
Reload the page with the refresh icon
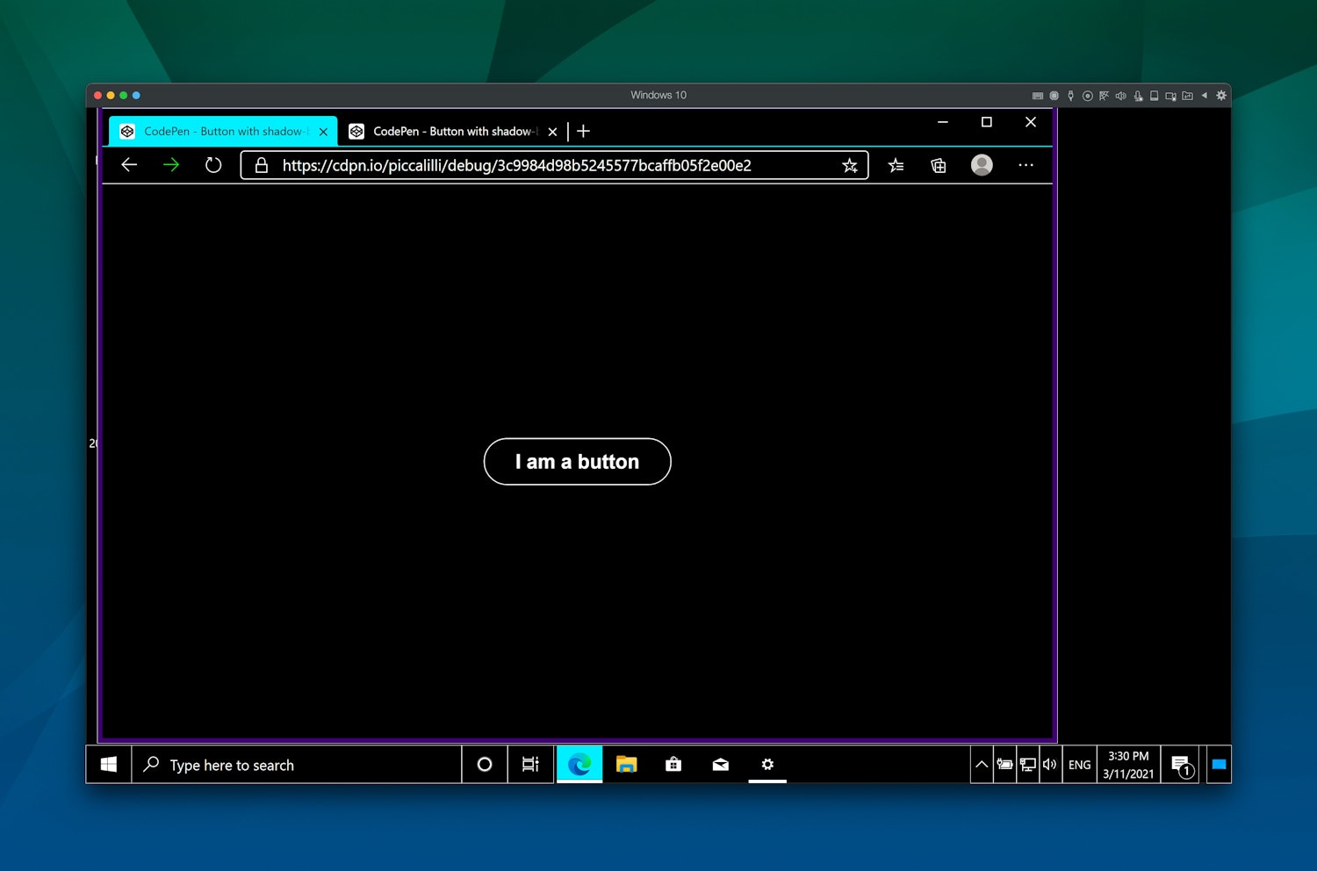tap(213, 165)
